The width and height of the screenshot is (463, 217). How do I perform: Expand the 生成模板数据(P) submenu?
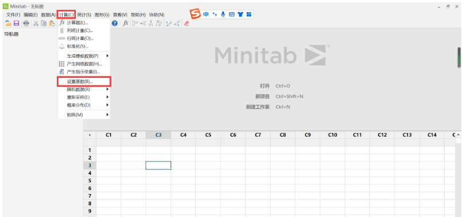pos(84,56)
